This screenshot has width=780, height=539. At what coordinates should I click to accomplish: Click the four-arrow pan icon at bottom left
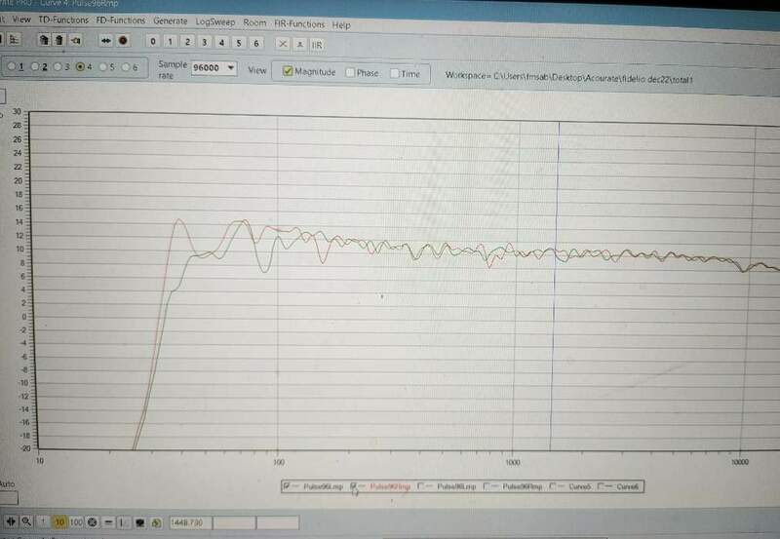click(11, 522)
